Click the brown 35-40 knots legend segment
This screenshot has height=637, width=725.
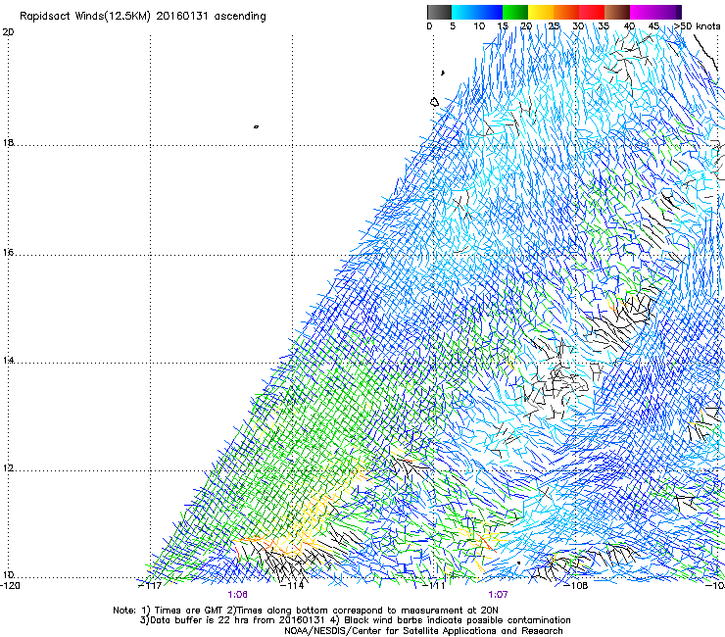click(x=617, y=12)
